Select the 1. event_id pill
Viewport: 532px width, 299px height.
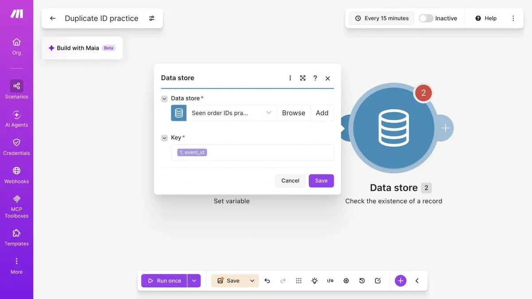pyautogui.click(x=192, y=152)
